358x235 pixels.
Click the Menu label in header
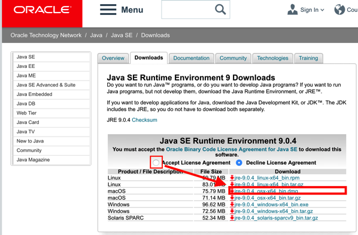click(x=132, y=10)
